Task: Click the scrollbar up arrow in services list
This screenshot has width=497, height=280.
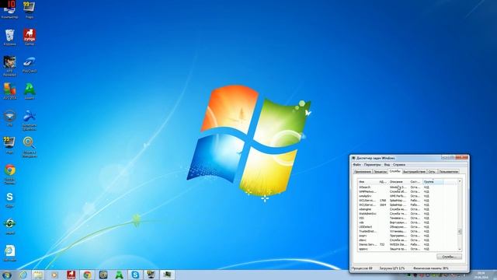Action: pyautogui.click(x=460, y=181)
